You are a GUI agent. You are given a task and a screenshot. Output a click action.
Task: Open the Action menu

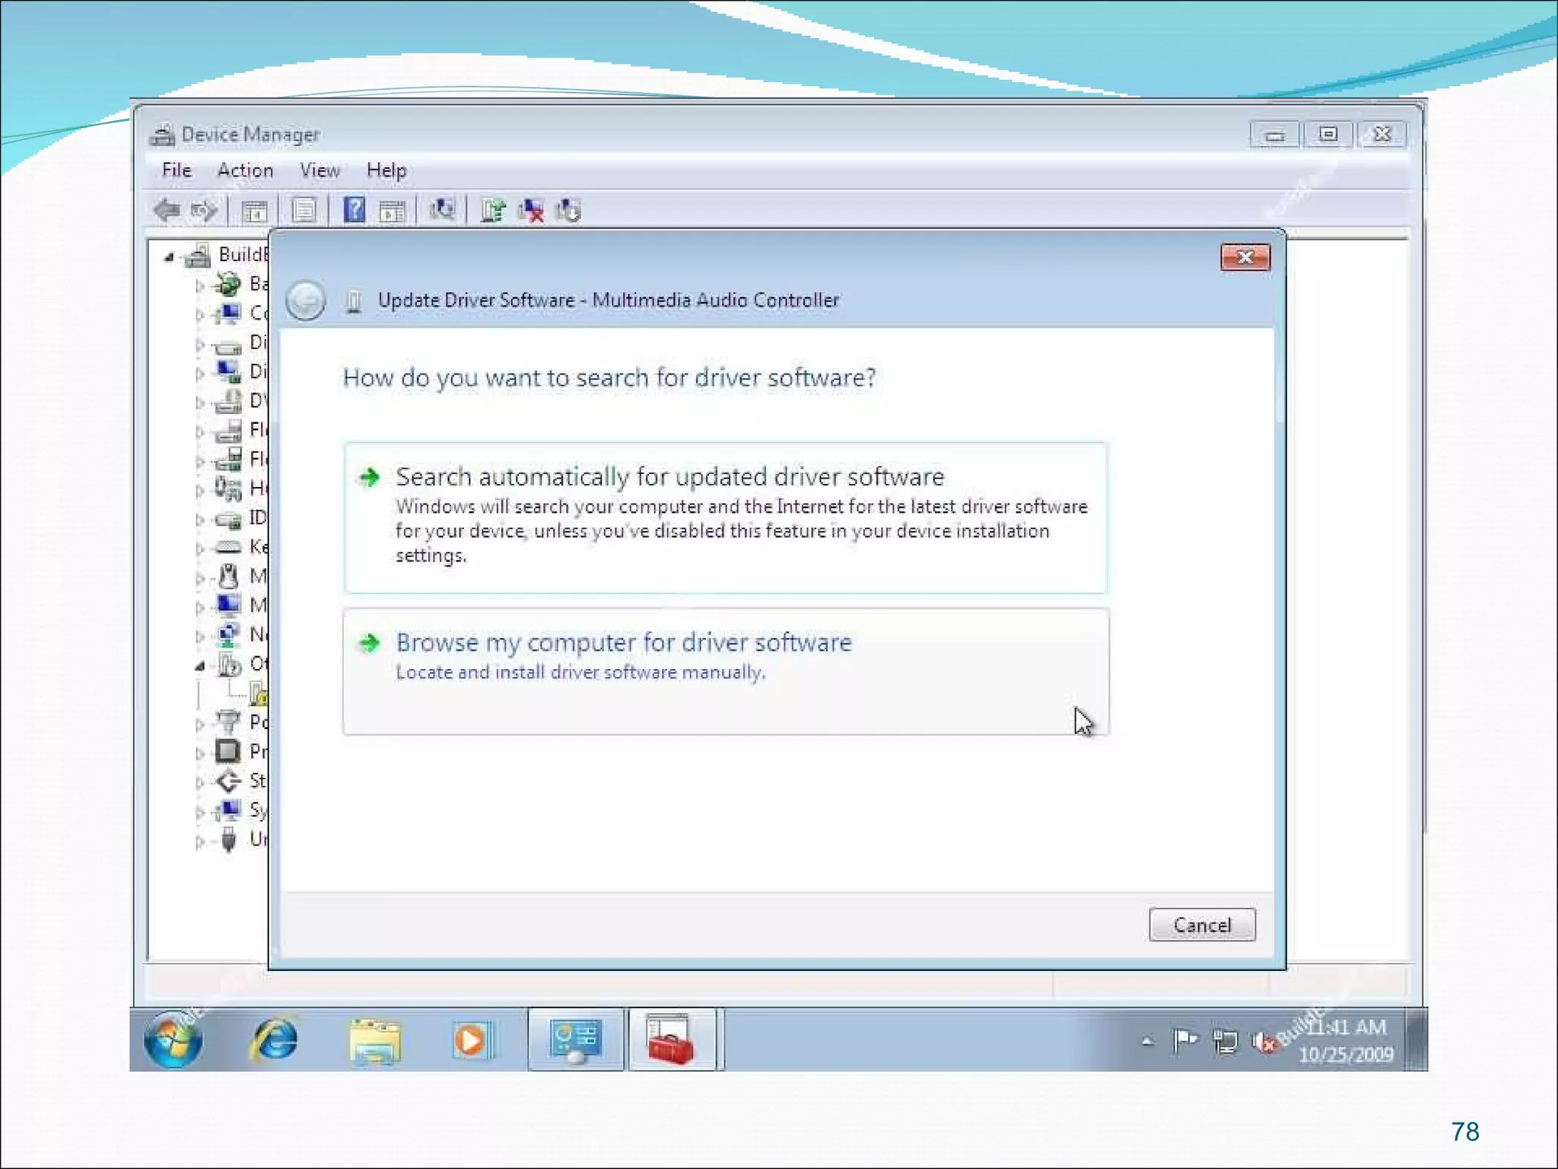click(x=245, y=170)
